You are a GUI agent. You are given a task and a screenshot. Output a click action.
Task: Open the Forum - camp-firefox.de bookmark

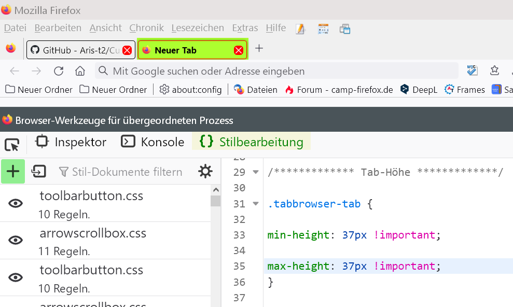pyautogui.click(x=339, y=90)
